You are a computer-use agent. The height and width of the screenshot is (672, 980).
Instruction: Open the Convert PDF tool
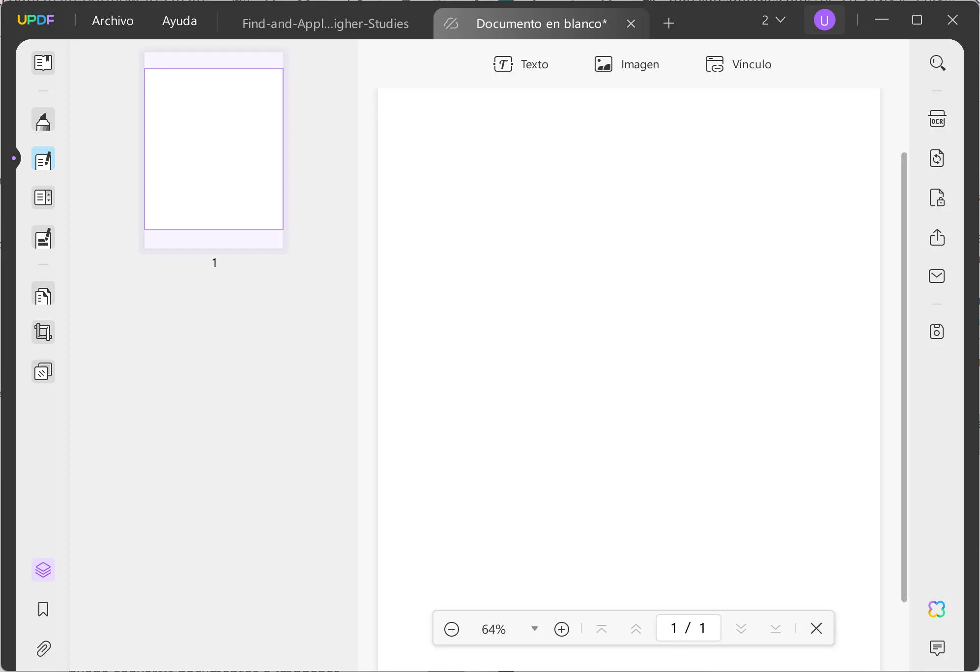tap(937, 158)
